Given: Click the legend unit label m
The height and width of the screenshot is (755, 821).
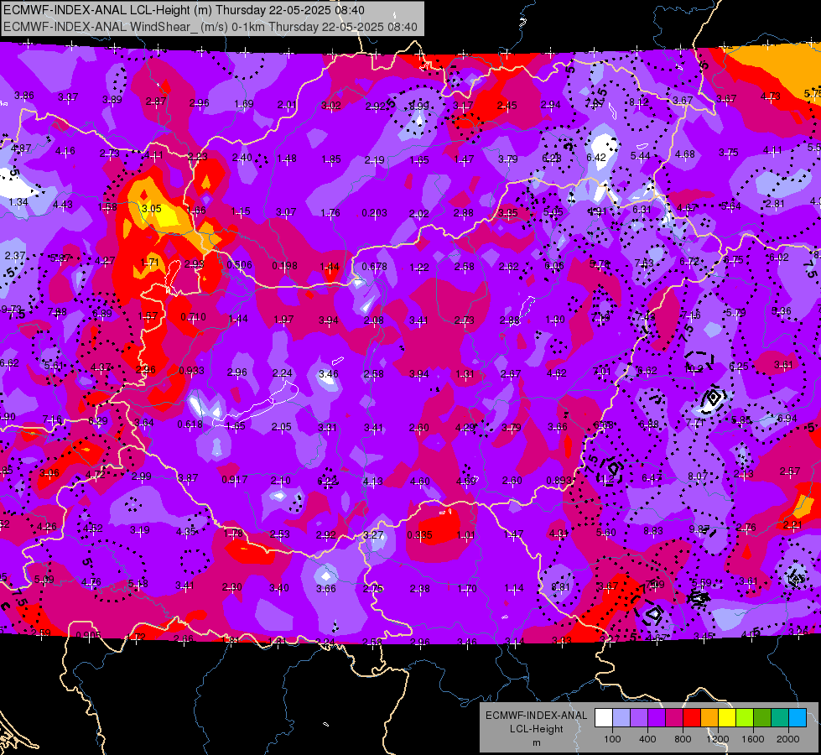Looking at the screenshot, I should coord(536,743).
